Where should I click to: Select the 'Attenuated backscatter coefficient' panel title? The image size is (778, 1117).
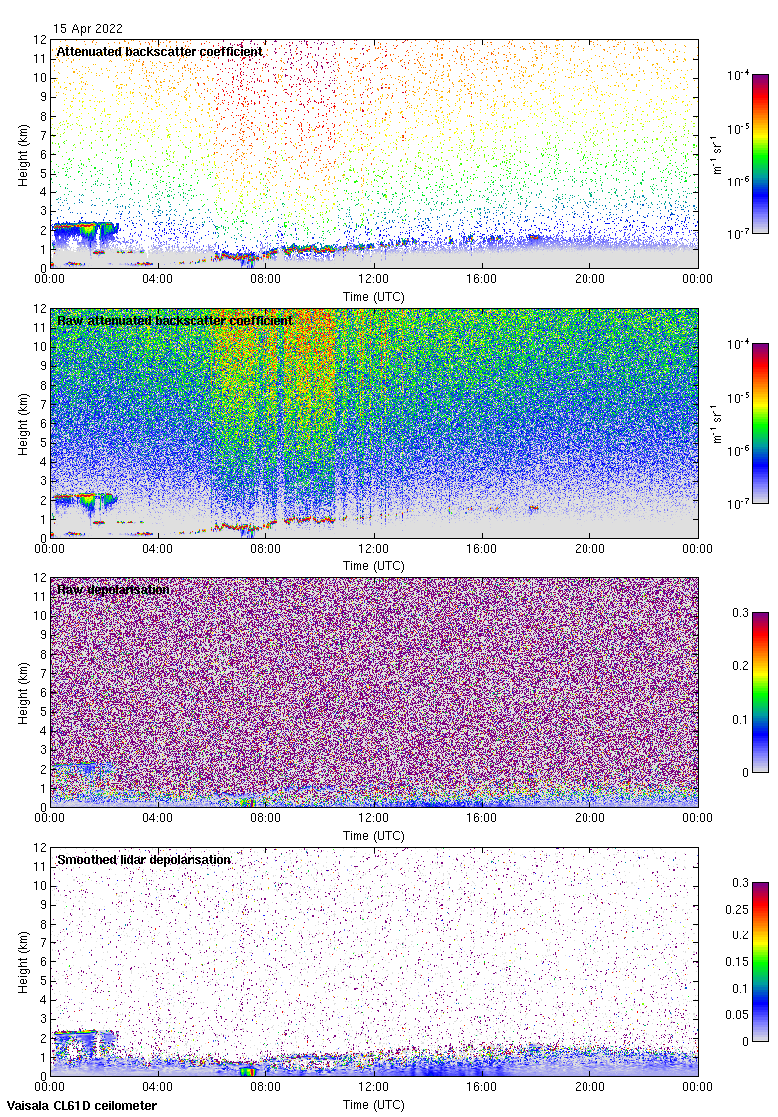click(x=160, y=51)
